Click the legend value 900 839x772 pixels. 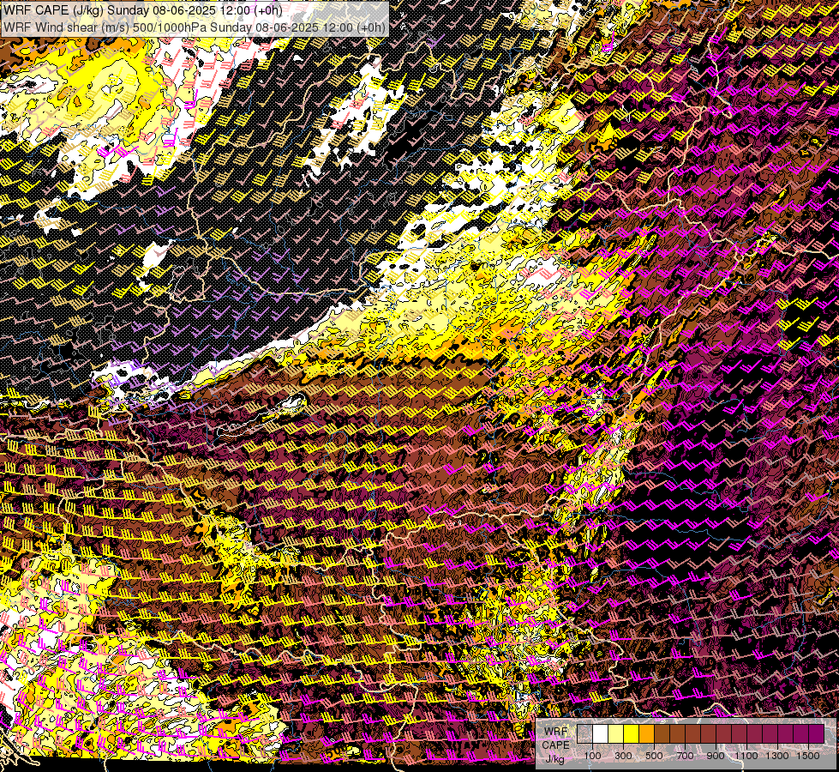pos(716,756)
